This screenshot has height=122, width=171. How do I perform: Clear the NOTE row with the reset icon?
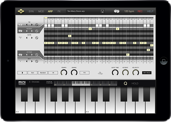click(37, 38)
